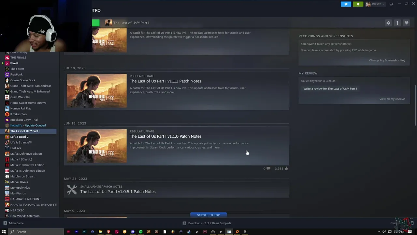The image size is (417, 235).
Task: Click Change My Screenshot Key
Action: (387, 60)
